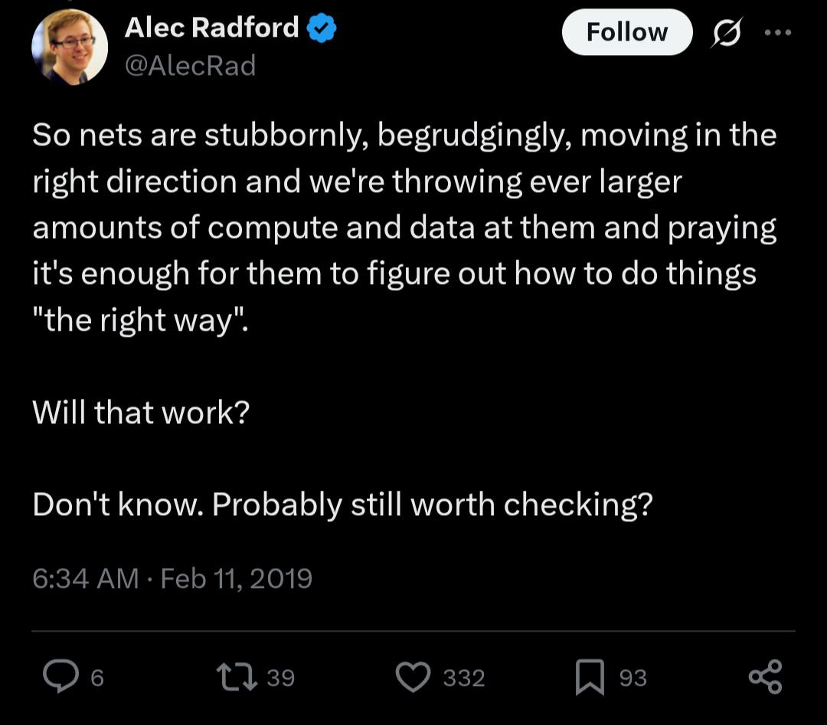Open Alec Radford's profile picture
Image resolution: width=827 pixels, height=725 pixels.
tap(69, 47)
